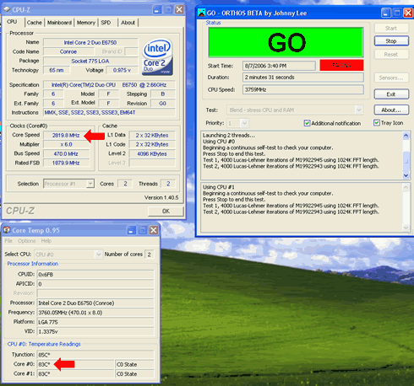Click the Reset button in ORTHOS

391,54
